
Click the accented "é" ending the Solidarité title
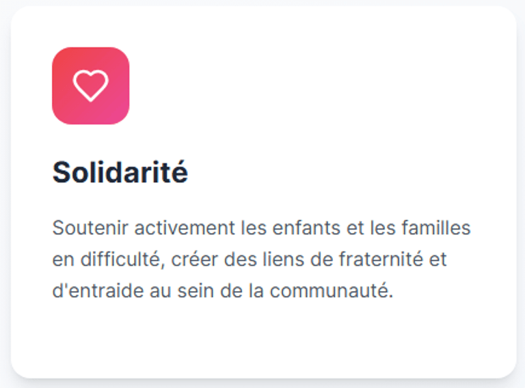coord(180,173)
